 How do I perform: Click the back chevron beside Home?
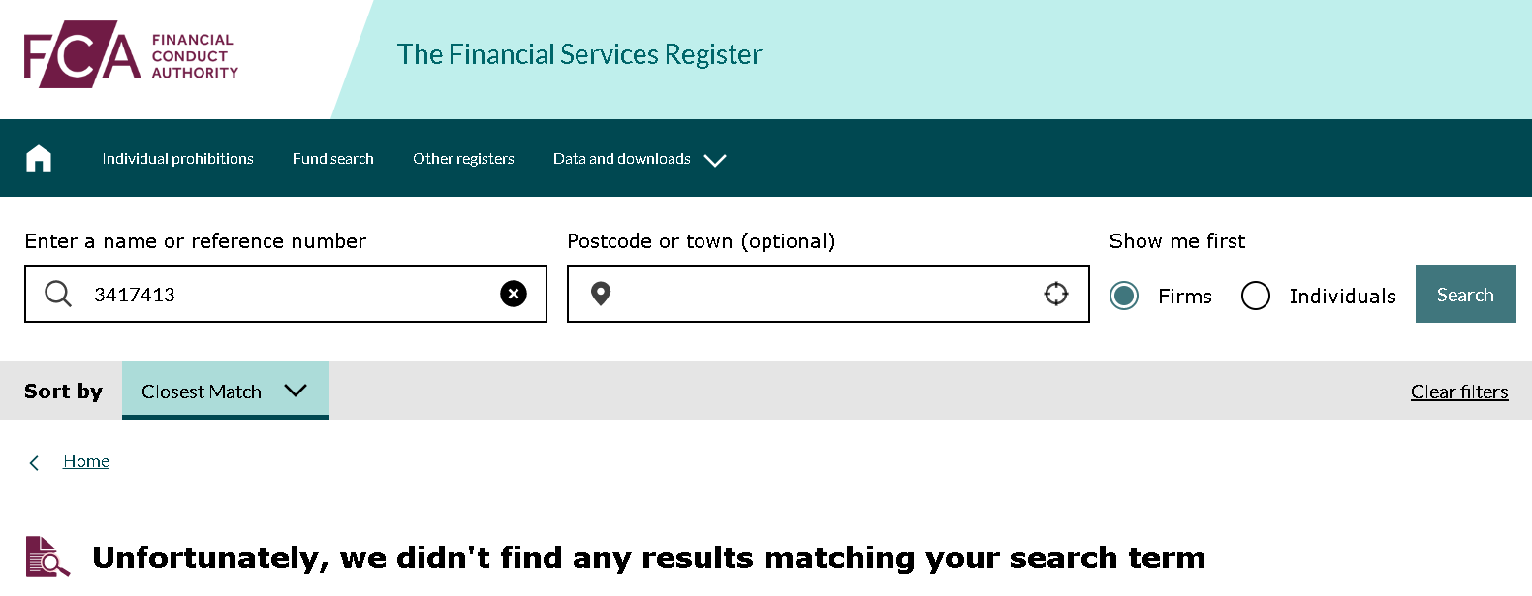coord(35,463)
